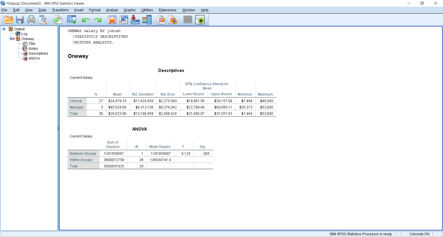Click the Go to Data toolbar icon
This screenshot has width=443, height=237.
[112, 19]
